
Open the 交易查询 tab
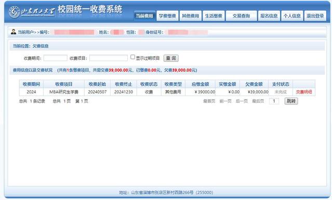coord(241,16)
